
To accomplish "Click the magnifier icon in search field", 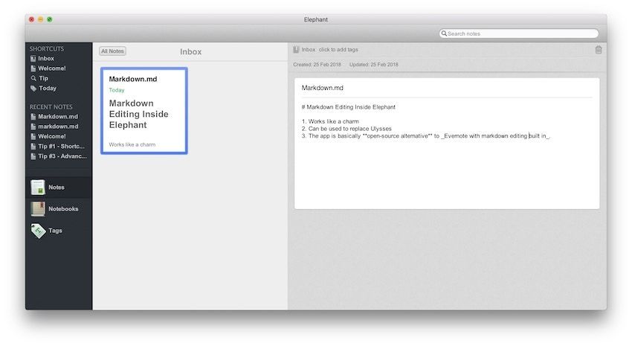I will (x=444, y=33).
